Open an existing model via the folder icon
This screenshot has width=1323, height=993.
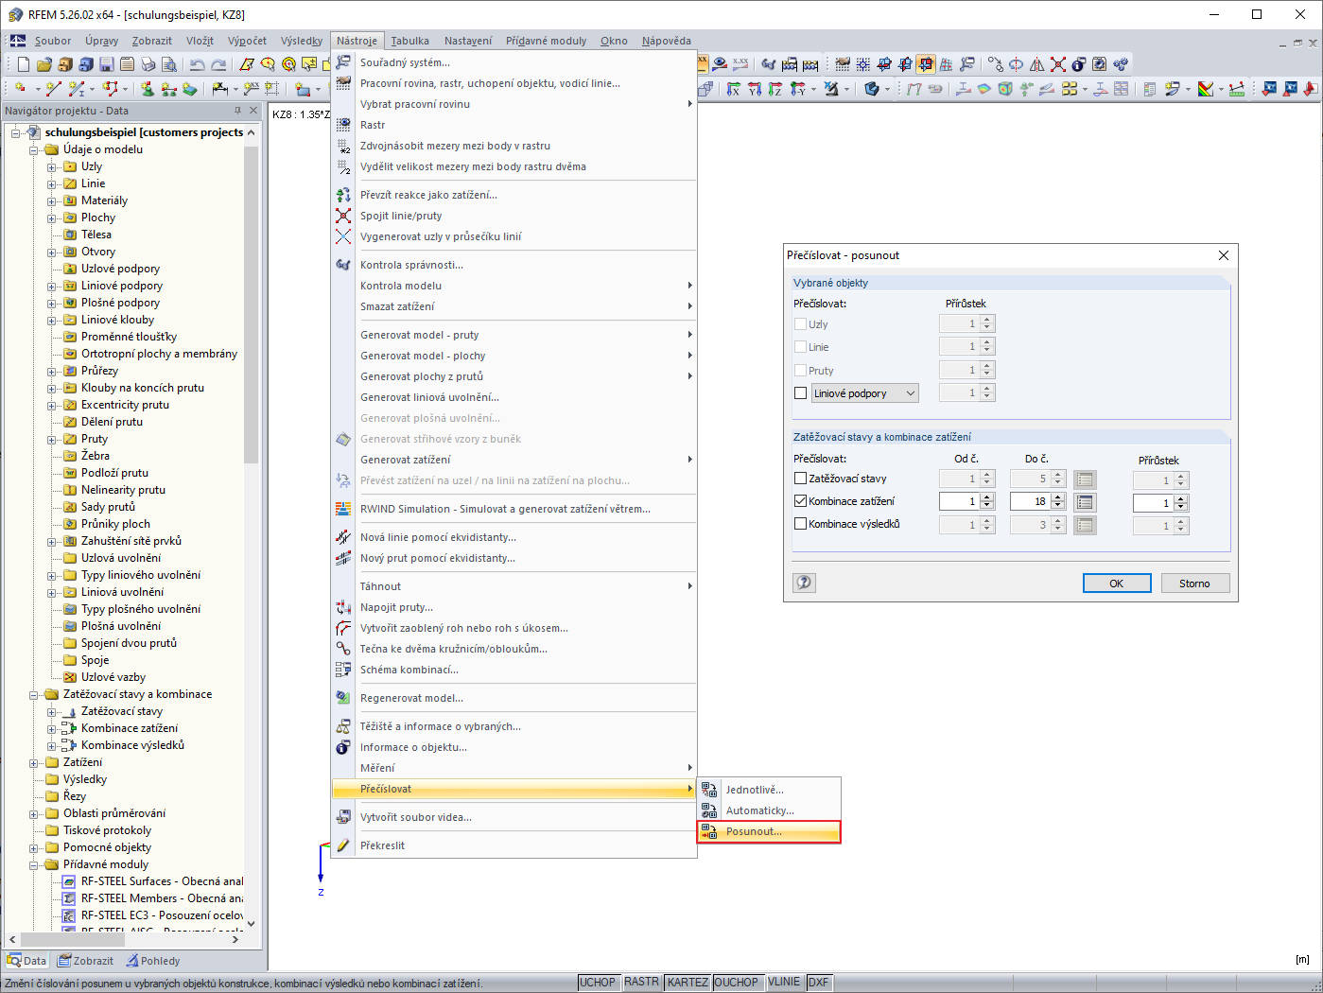click(44, 64)
